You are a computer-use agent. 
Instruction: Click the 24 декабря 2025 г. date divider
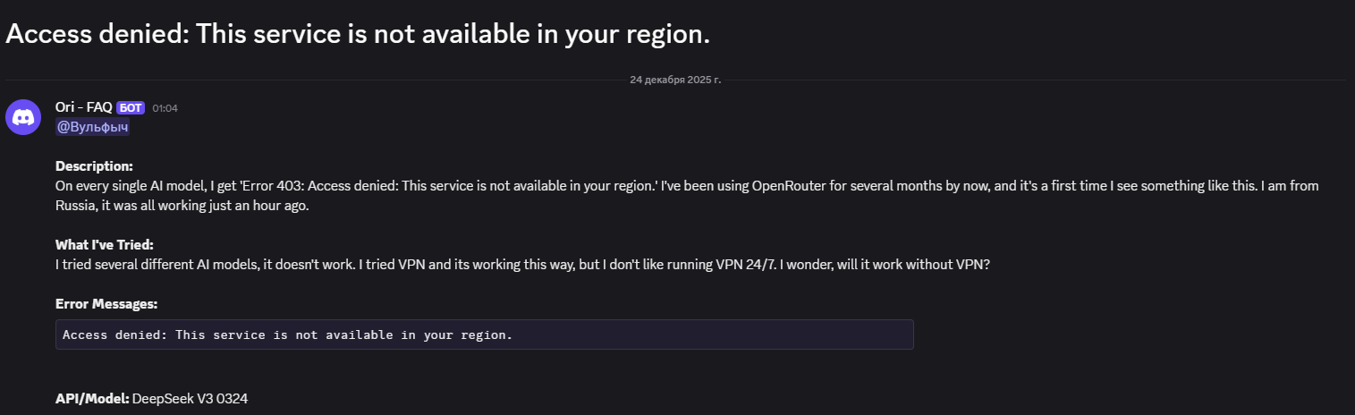click(x=675, y=80)
